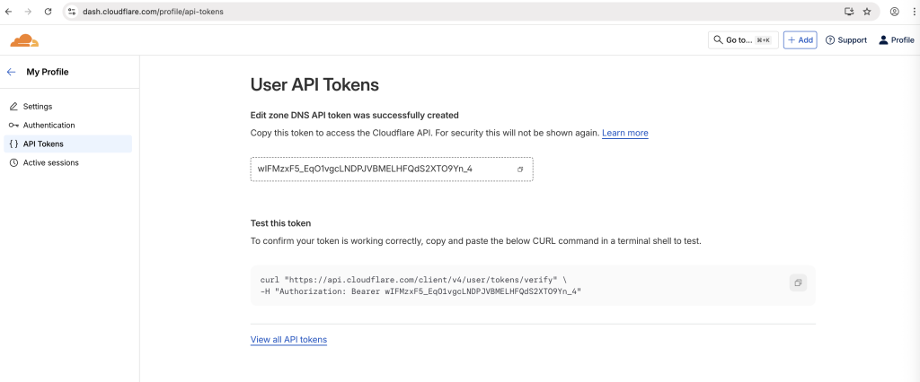Image resolution: width=920 pixels, height=382 pixels.
Task: Click the browser address bar URL
Action: (153, 12)
